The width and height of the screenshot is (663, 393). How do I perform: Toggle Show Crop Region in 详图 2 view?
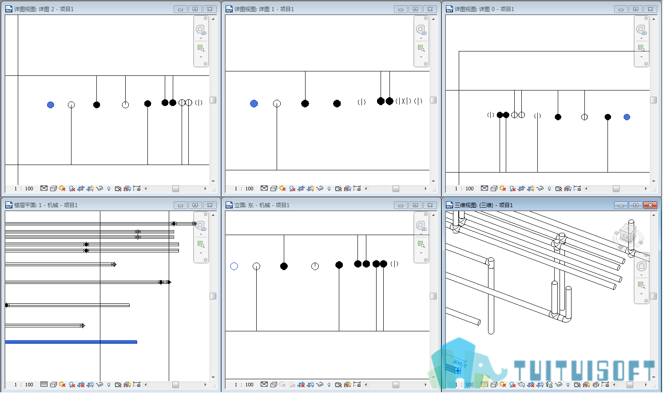pyautogui.click(x=90, y=189)
